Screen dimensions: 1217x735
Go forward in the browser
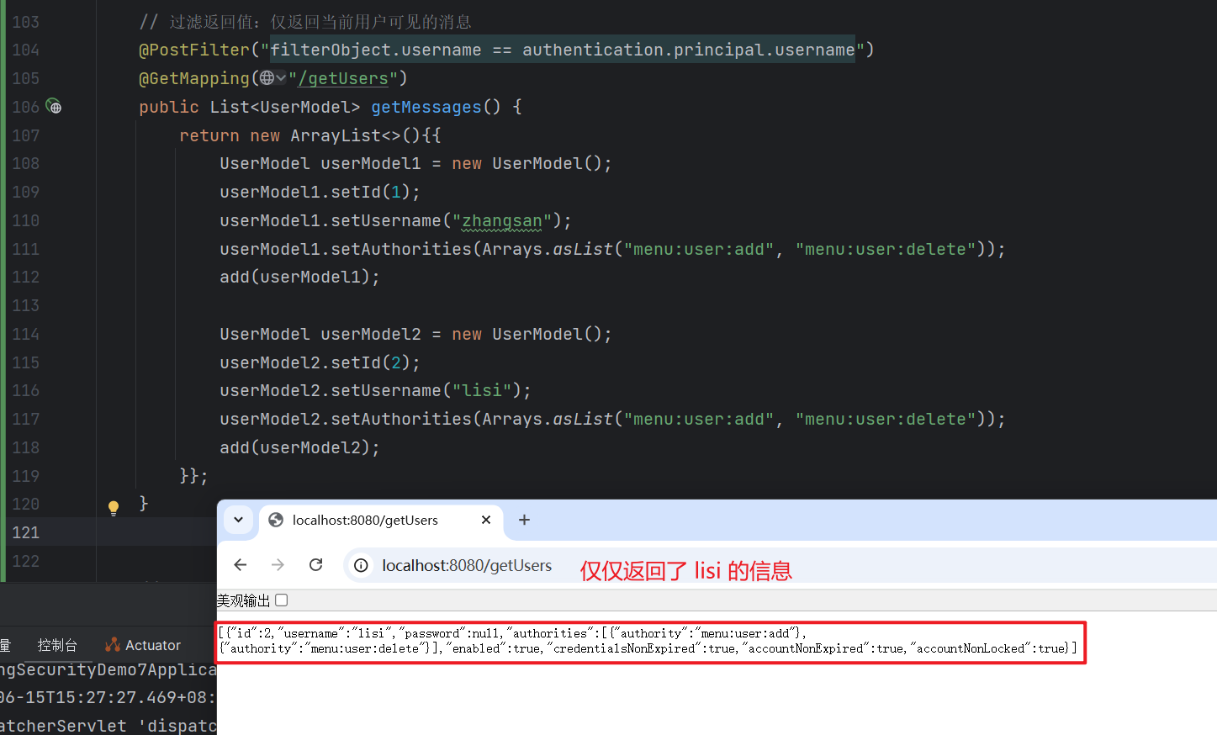click(x=278, y=565)
